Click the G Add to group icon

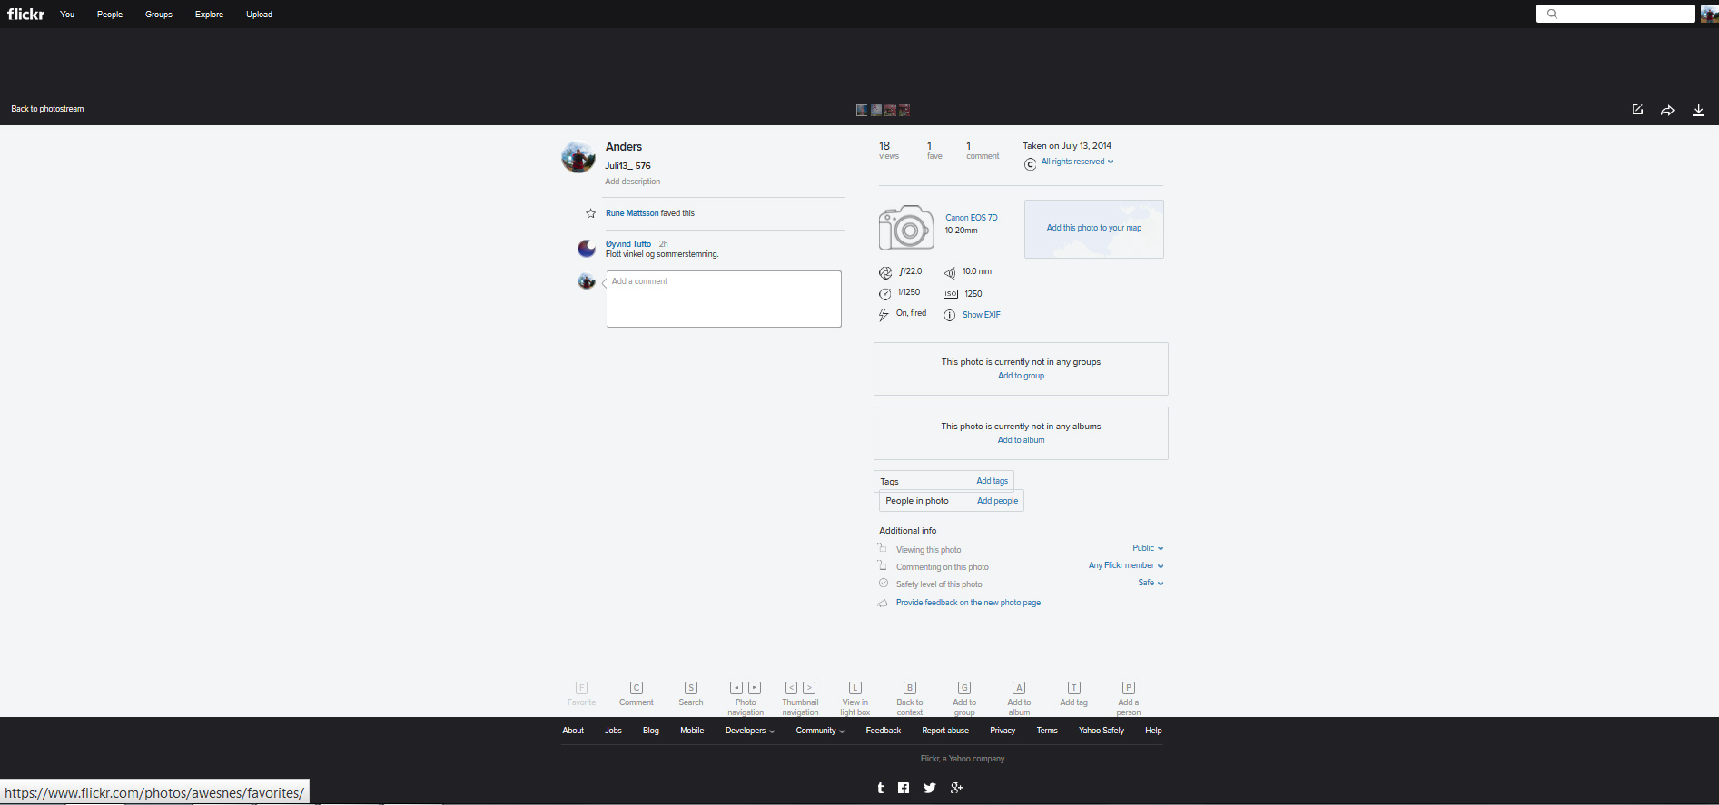click(964, 688)
